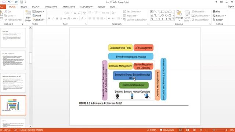Switch to the TRANSITIONS tab
Screen dimensions: 235x132
pos(51,7)
